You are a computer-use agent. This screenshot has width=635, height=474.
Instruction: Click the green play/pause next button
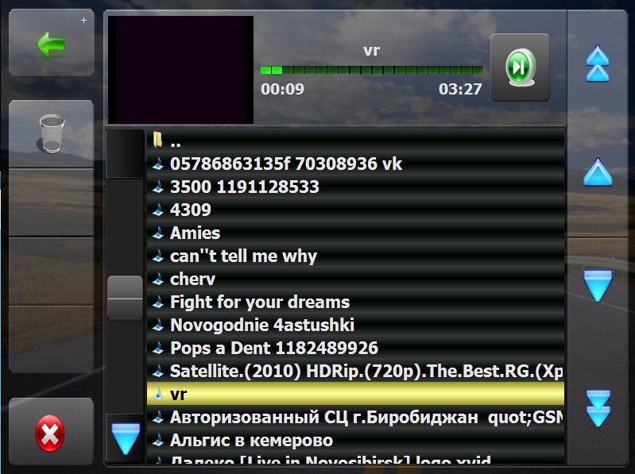pyautogui.click(x=520, y=67)
